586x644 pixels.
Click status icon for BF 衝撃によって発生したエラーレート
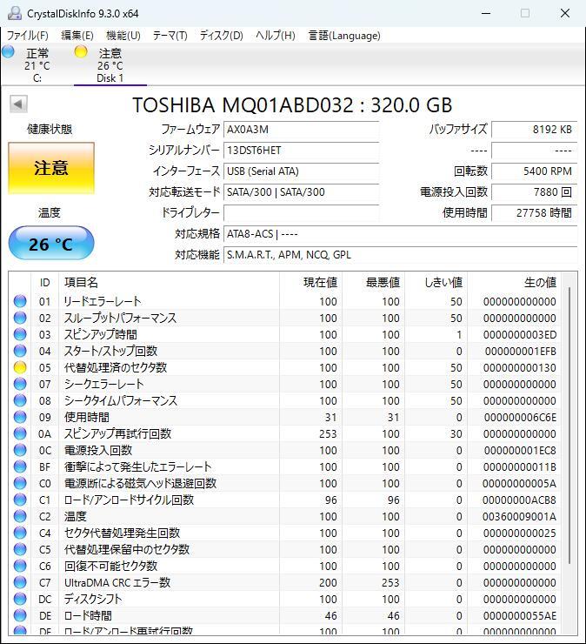pyautogui.click(x=20, y=466)
